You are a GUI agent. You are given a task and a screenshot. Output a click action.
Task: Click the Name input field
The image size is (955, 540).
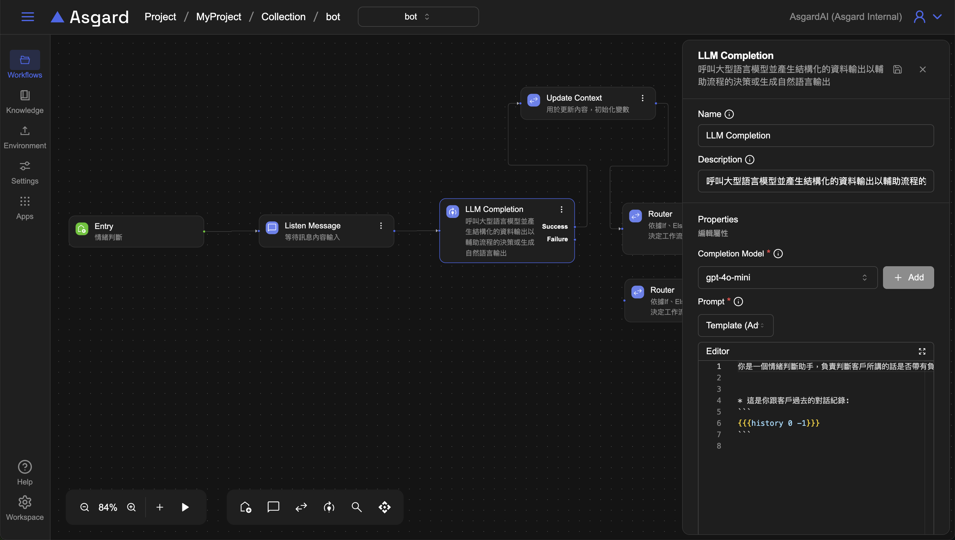tap(815, 135)
